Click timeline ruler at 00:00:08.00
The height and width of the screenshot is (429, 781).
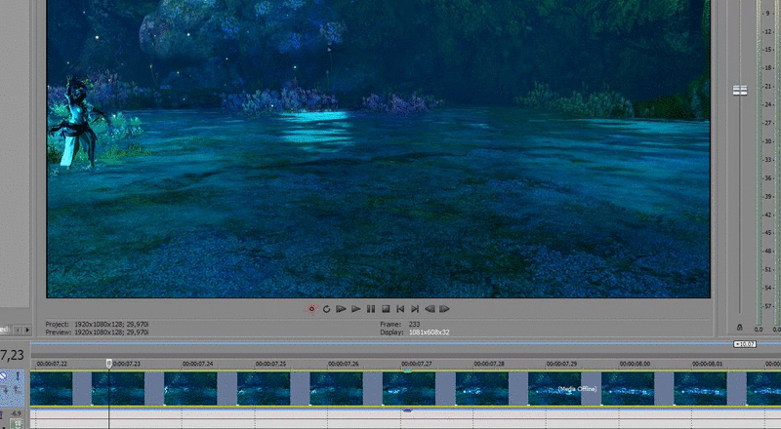pos(636,364)
